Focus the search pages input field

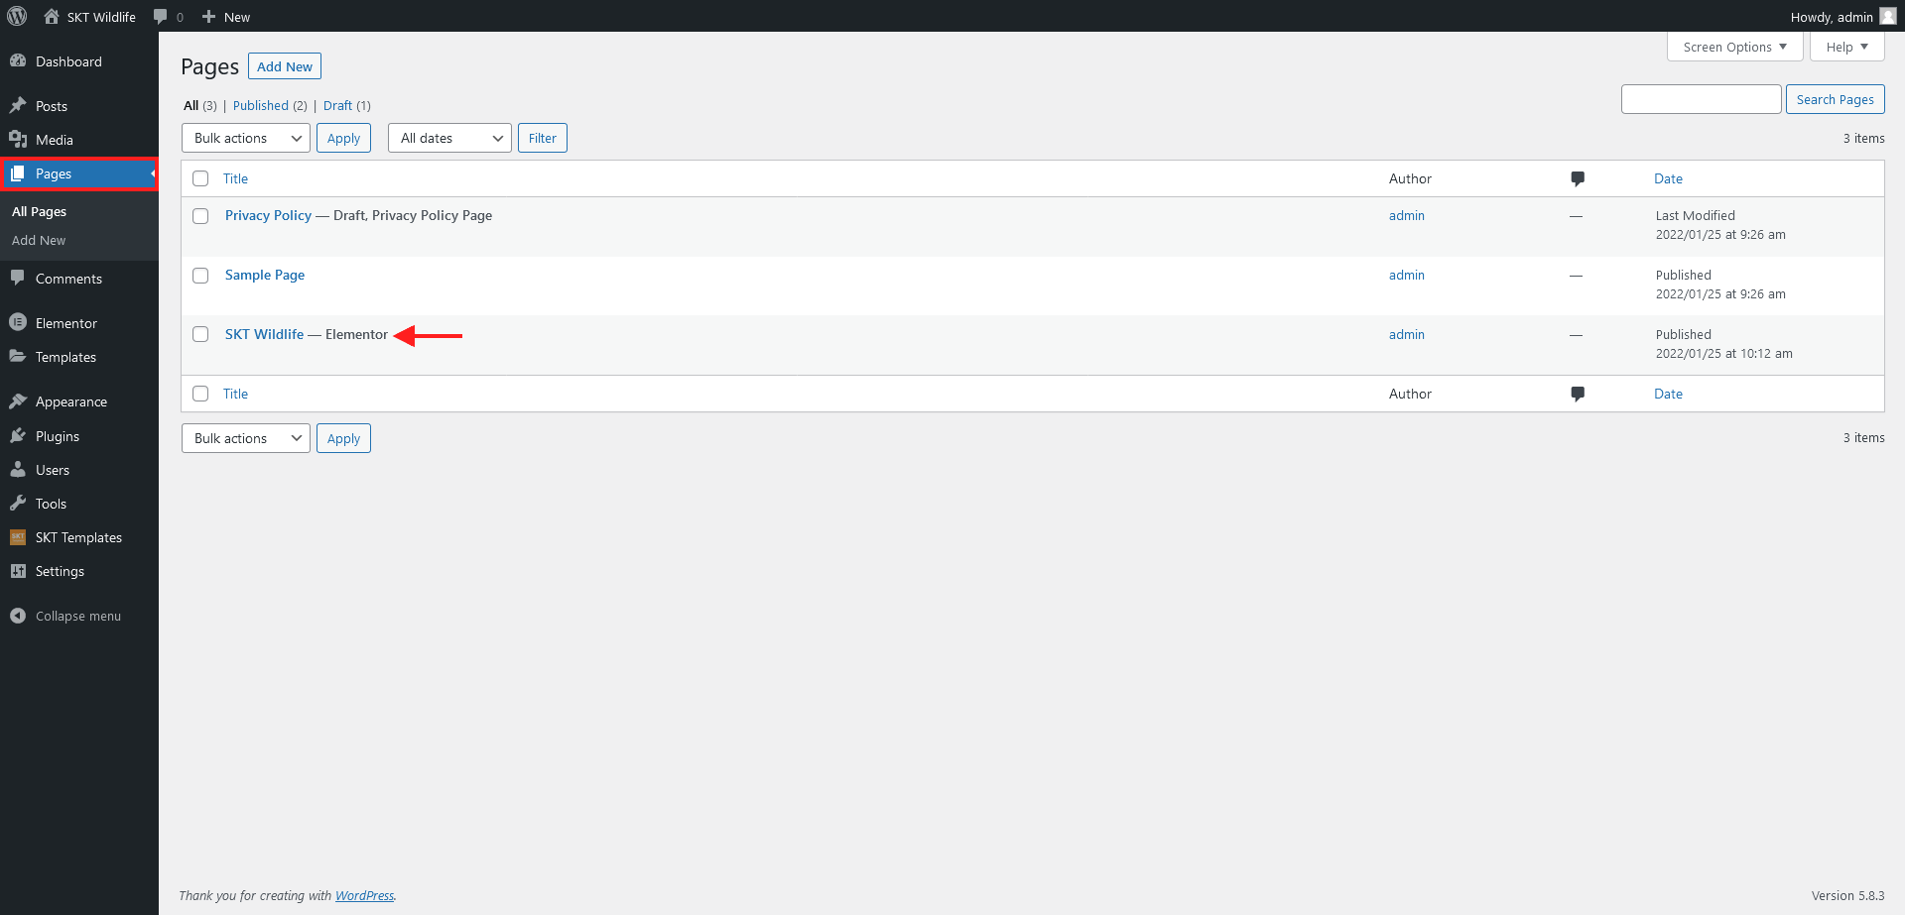point(1701,100)
